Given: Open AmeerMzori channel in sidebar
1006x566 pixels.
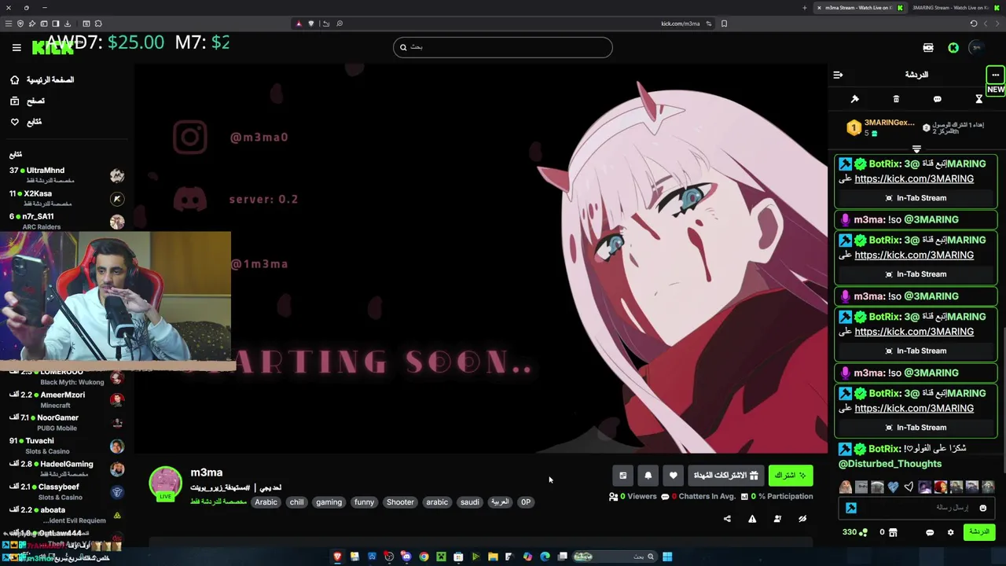Looking at the screenshot, I should (x=66, y=399).
